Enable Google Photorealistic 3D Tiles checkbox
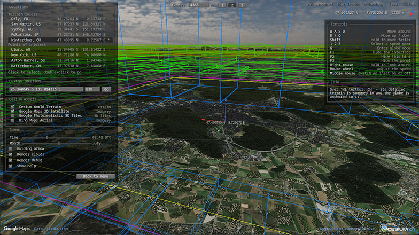This screenshot has width=419, height=235. coord(12,115)
